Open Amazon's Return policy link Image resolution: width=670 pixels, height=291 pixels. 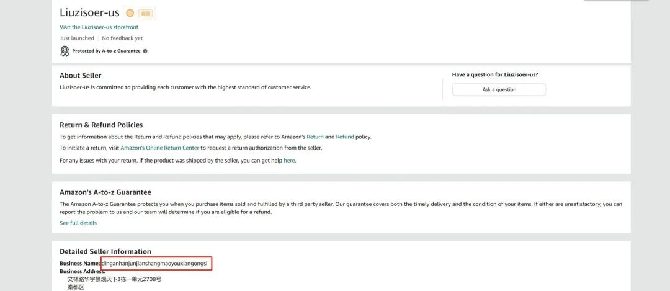(315, 137)
